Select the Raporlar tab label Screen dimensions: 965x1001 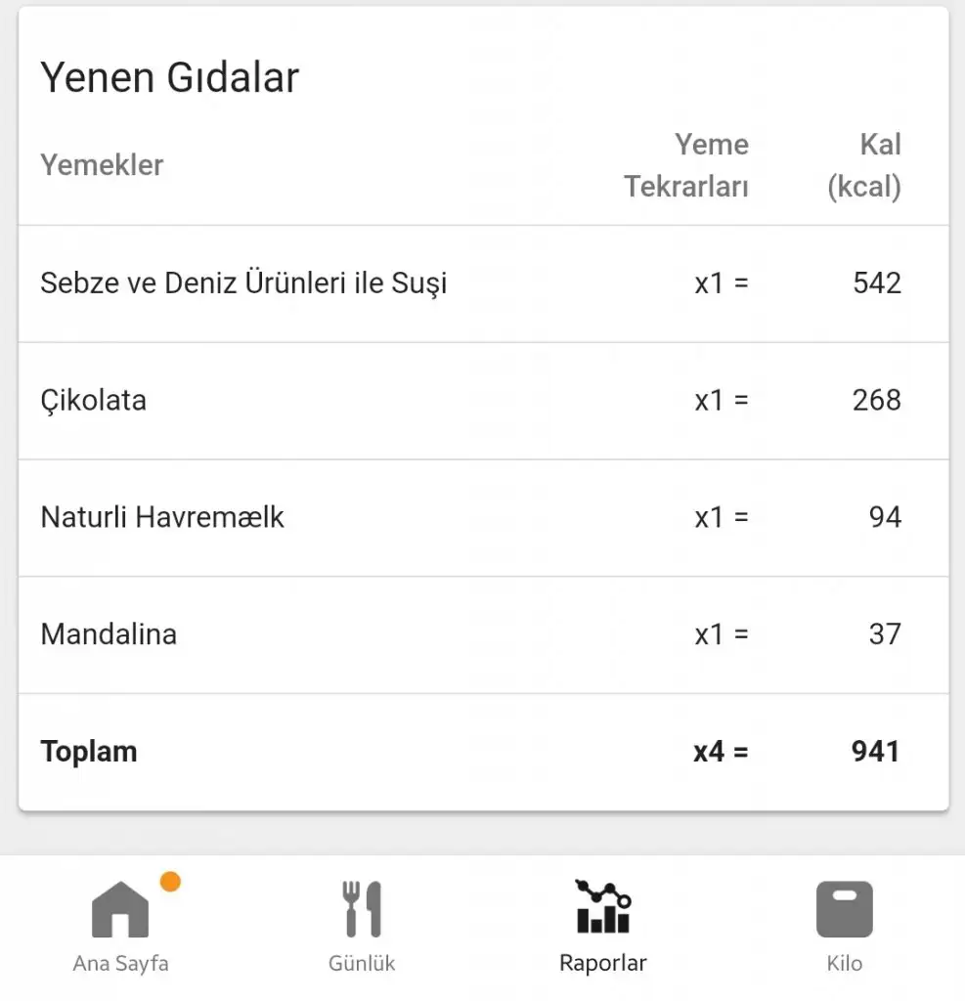pos(603,963)
